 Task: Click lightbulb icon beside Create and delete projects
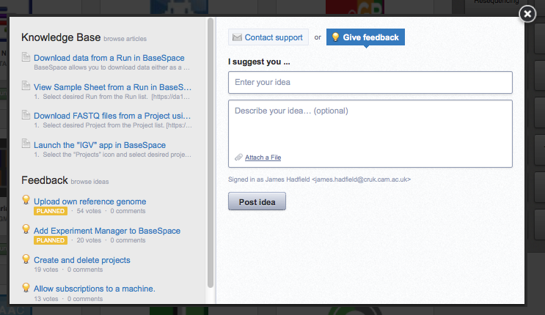(26, 259)
